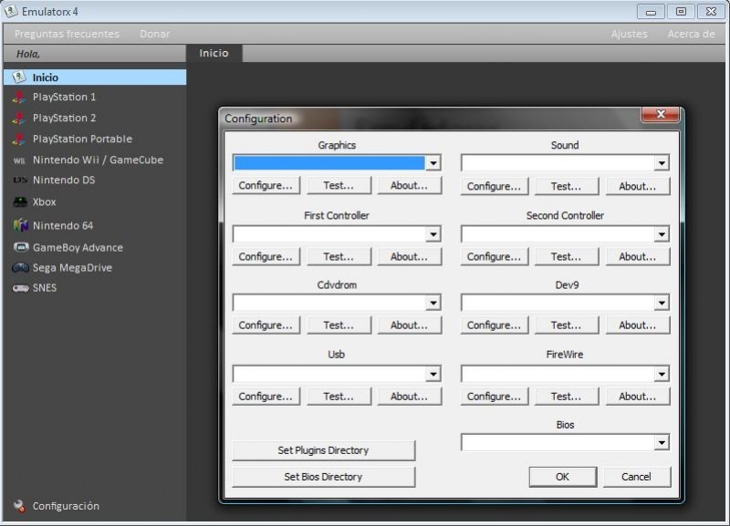The width and height of the screenshot is (730, 526).
Task: Click the PlayStation Portable logo icon
Action: pyautogui.click(x=19, y=139)
